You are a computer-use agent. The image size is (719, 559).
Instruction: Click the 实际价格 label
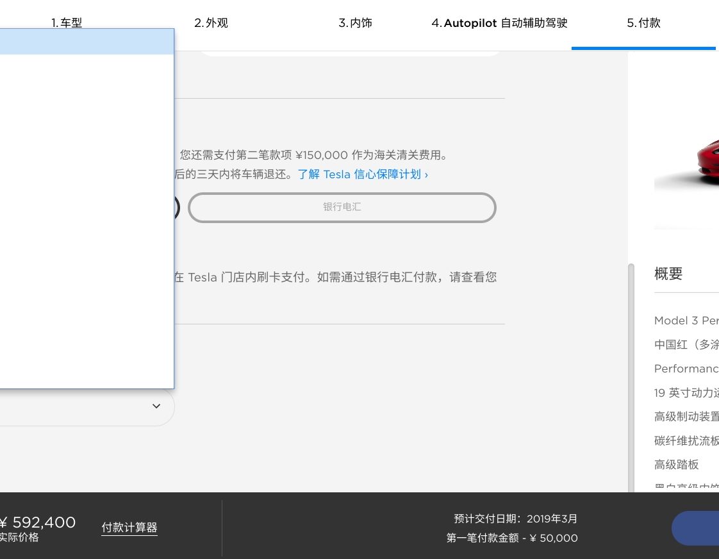[19, 537]
